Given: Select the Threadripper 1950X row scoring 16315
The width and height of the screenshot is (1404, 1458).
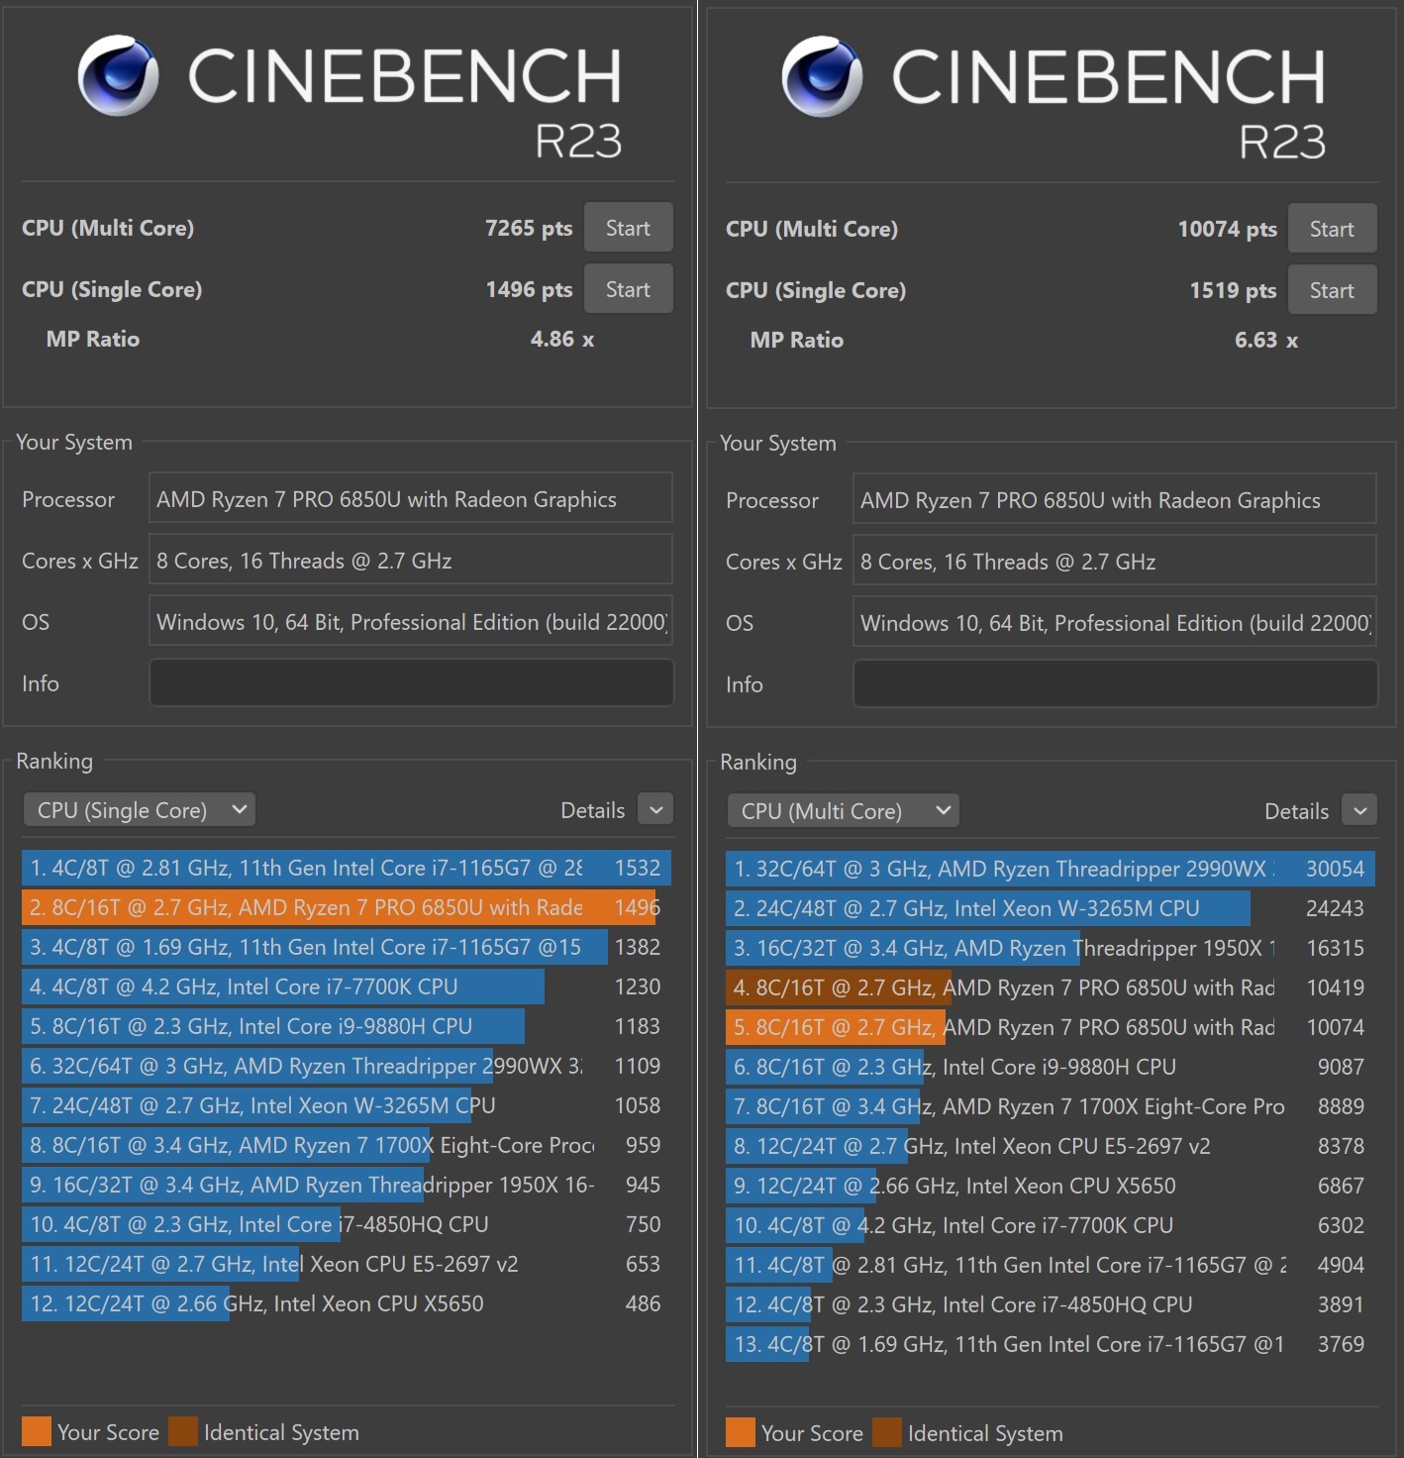Looking at the screenshot, I should click(1051, 948).
